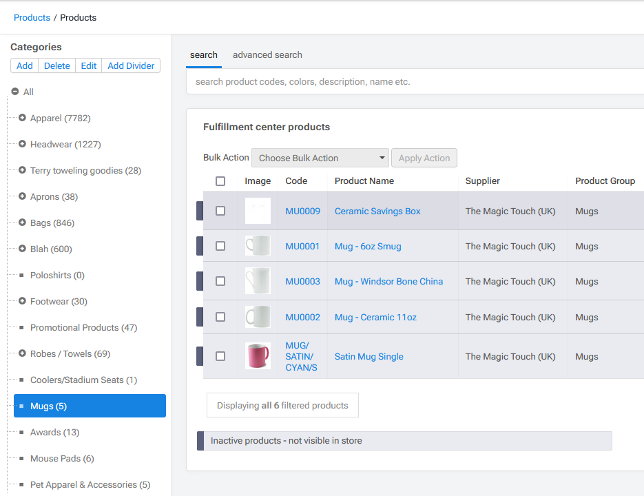The height and width of the screenshot is (496, 644).
Task: Open the Choose Bulk Action dropdown
Action: (x=320, y=158)
